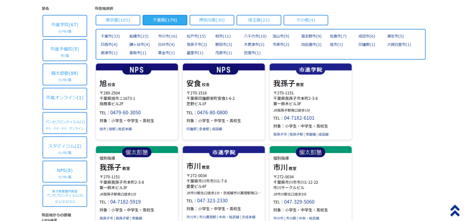The image size is (464, 221).
Task: Click 個太郎塾 logo on 我孫子 card
Action: tap(137, 152)
